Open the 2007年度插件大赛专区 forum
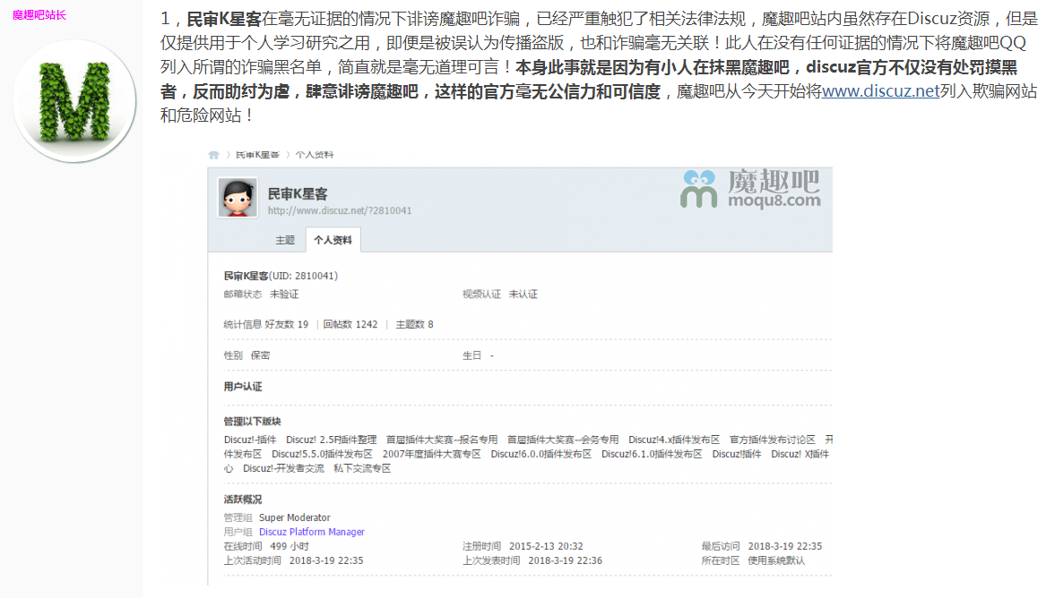 pyautogui.click(x=432, y=454)
